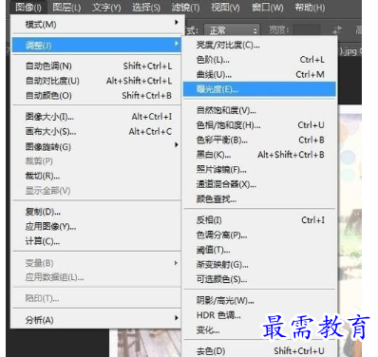
Task: Expand the 分析(A) submenu
Action: pyautogui.click(x=97, y=320)
